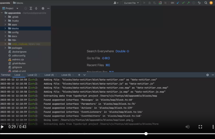The height and width of the screenshot is (139, 215).
Task: Open Terminal panel gear settings
Action: pos(207,75)
